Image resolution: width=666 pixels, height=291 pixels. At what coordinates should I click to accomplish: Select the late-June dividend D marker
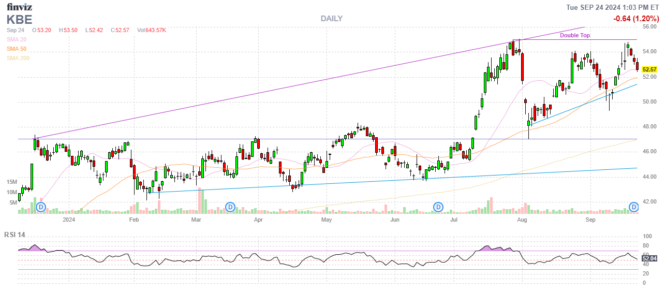click(438, 207)
